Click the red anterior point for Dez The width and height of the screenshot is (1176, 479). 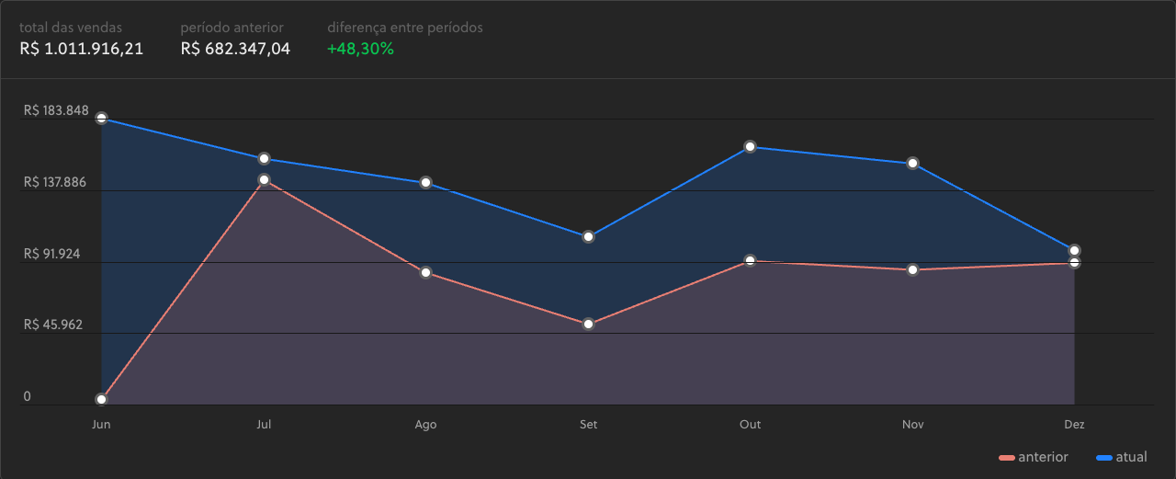point(1074,264)
